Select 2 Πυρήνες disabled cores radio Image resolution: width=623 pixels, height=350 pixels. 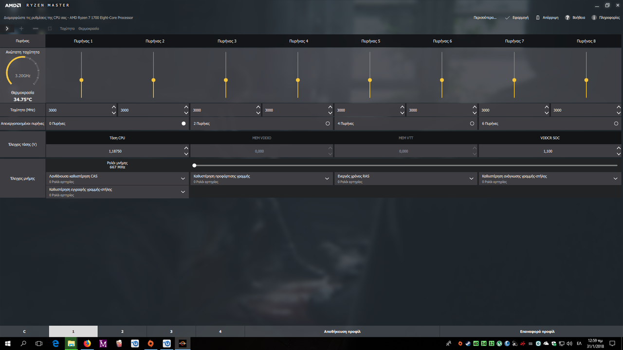(x=328, y=123)
